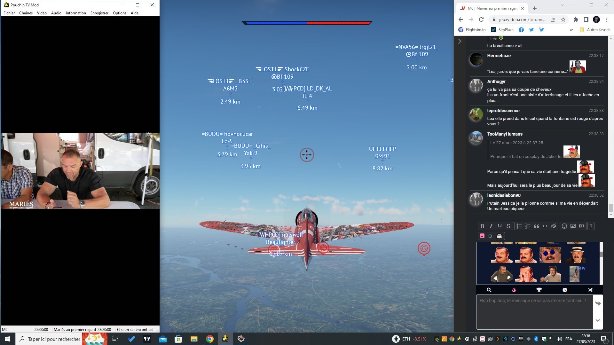
Task: Open the Chrome three-dot menu
Action: [x=607, y=20]
